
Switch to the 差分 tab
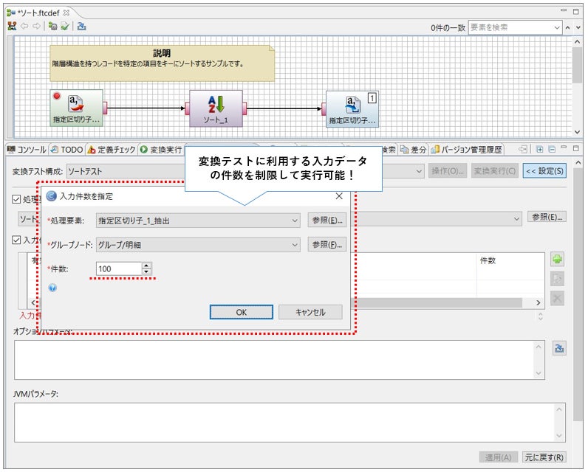pyautogui.click(x=413, y=150)
